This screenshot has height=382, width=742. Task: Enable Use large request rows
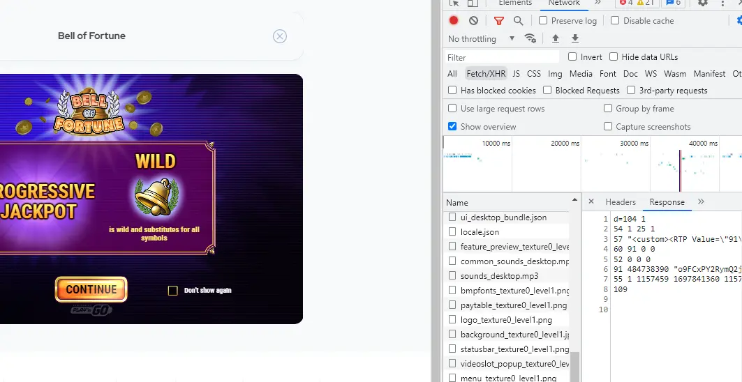(452, 108)
